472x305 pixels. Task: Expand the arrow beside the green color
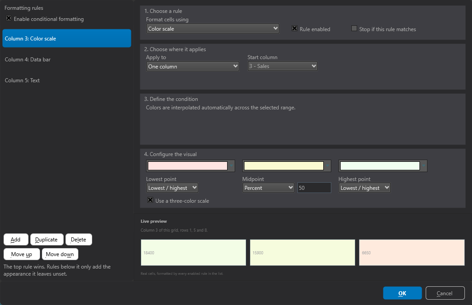pyautogui.click(x=423, y=166)
